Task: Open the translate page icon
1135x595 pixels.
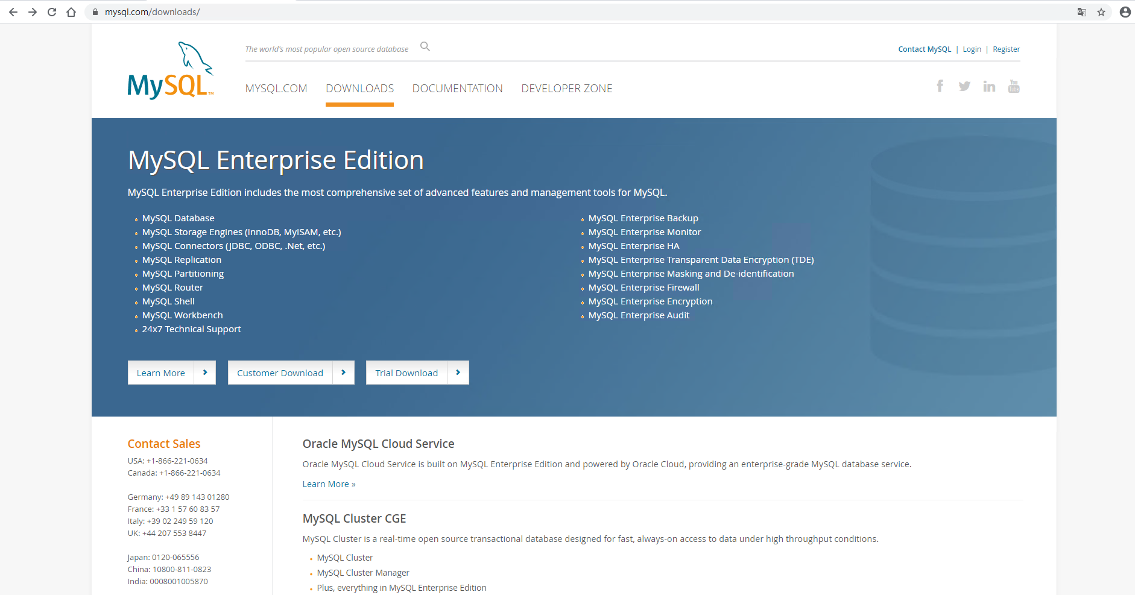Action: (1082, 12)
